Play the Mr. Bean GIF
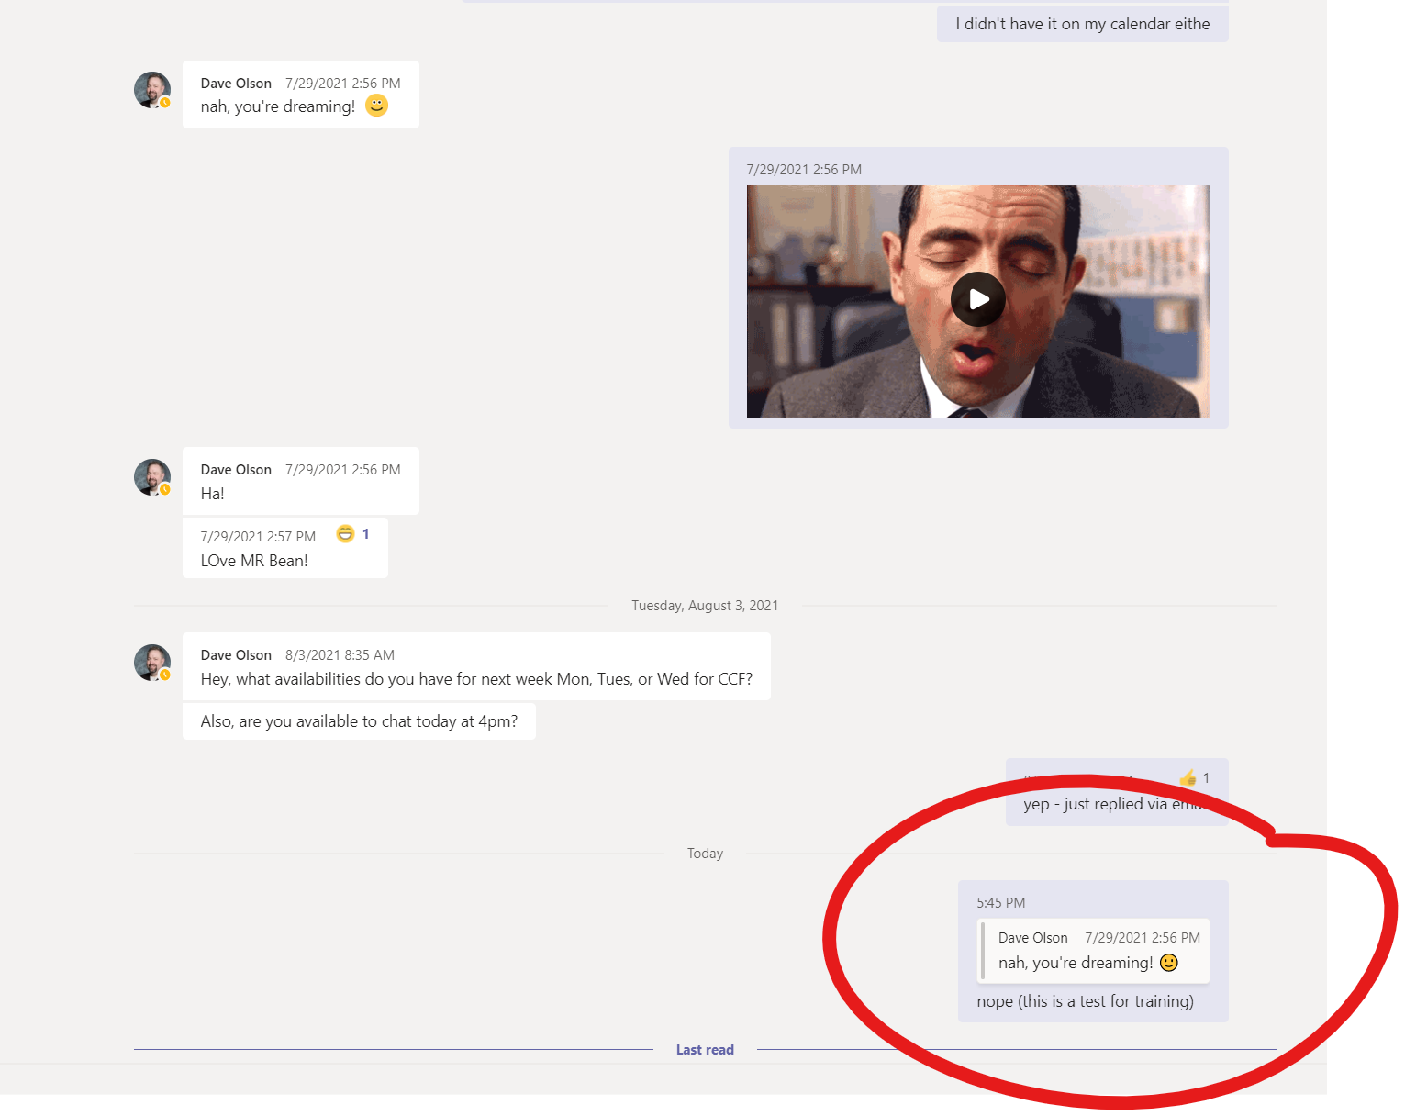This screenshot has height=1116, width=1405. 977,299
